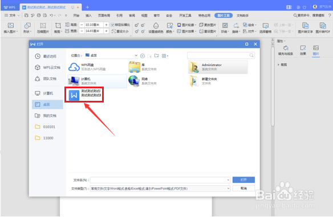
Task: Switch to the 开发工具 ribbon tab
Action: tap(185, 15)
